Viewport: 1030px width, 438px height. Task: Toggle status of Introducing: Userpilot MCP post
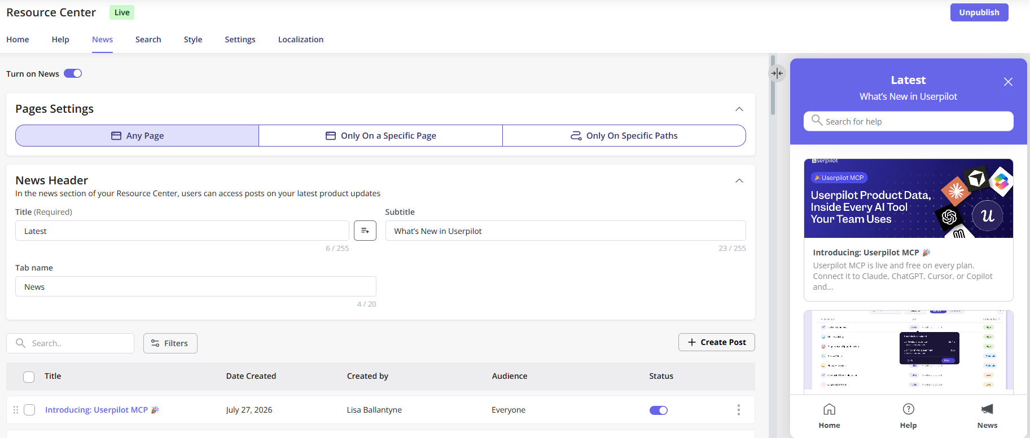click(x=658, y=410)
